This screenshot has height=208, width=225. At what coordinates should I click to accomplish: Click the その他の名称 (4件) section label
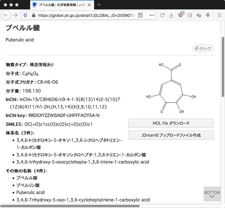coord(27,171)
